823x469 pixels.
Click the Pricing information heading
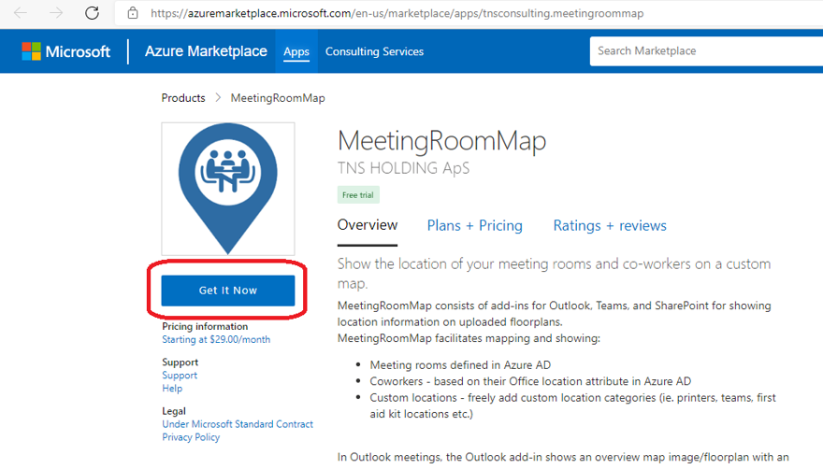click(205, 326)
